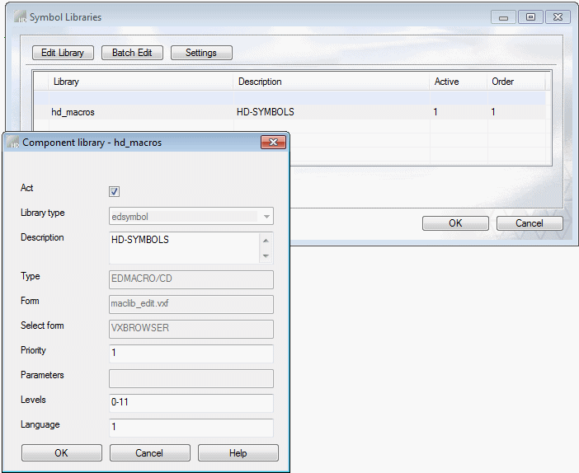Expand the Library type dropdown

click(266, 216)
